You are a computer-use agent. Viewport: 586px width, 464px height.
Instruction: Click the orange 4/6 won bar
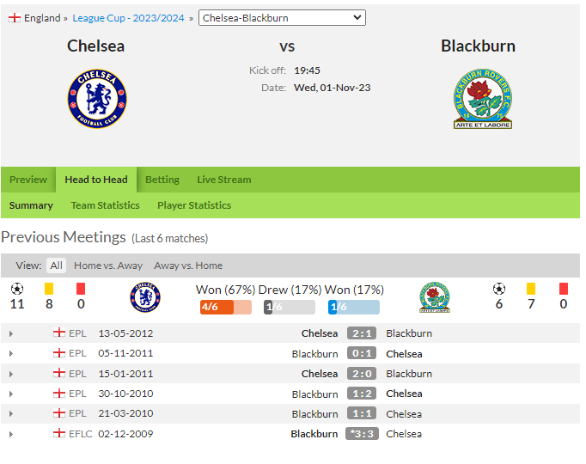pyautogui.click(x=226, y=307)
